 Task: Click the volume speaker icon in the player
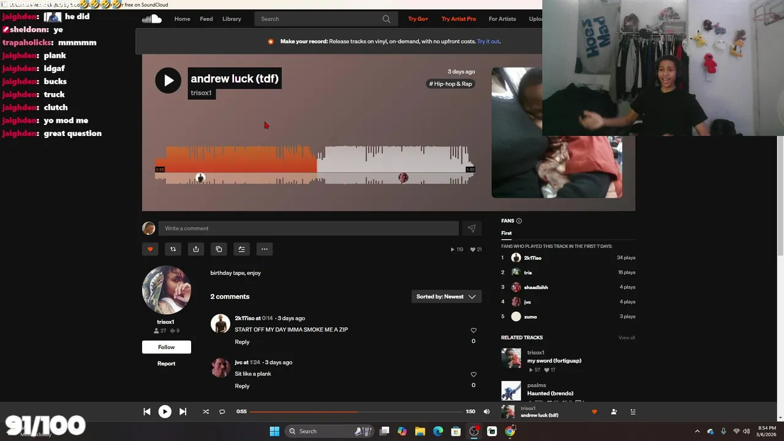(x=486, y=412)
